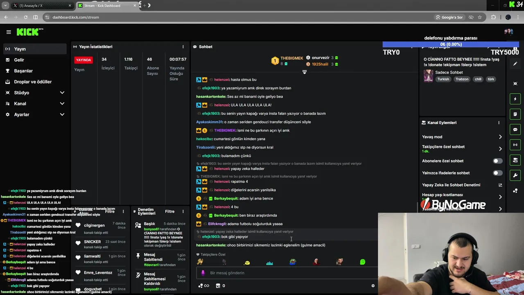Open Denetim Eylemleri Filtre
Screen dimensions: 524x295
[x=169, y=211]
